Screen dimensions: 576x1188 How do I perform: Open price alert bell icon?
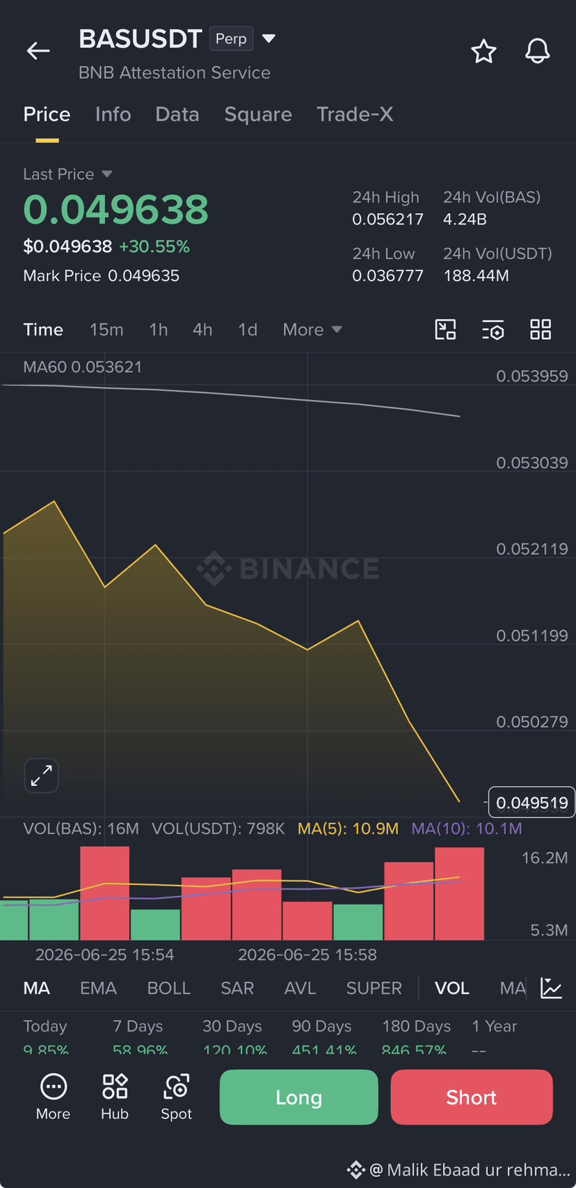(x=537, y=52)
